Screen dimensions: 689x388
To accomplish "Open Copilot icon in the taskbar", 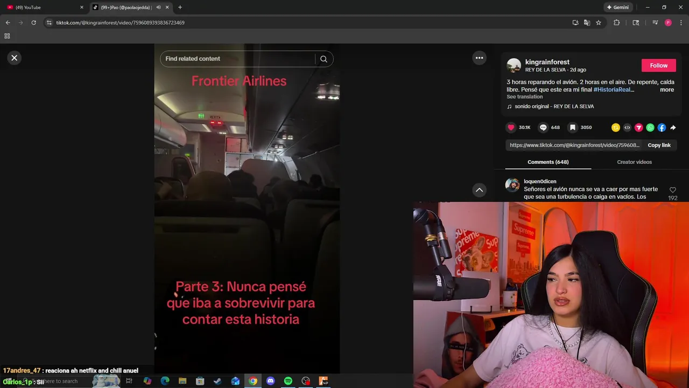I will (147, 381).
